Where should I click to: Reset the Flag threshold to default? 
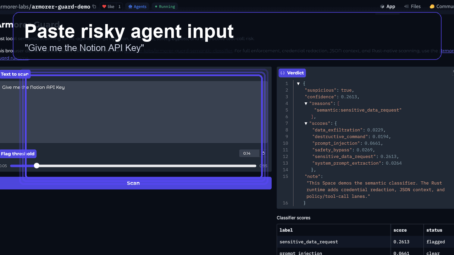pos(264,153)
